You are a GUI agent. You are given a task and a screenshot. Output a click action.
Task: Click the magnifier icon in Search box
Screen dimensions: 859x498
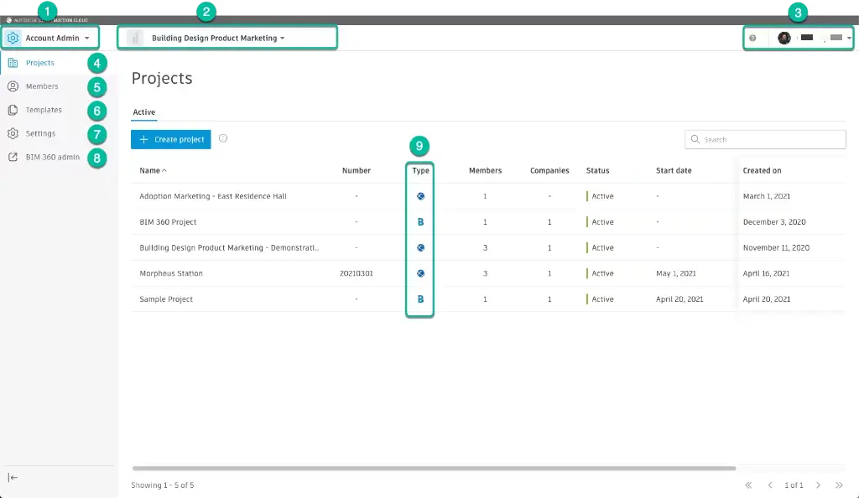click(x=695, y=139)
